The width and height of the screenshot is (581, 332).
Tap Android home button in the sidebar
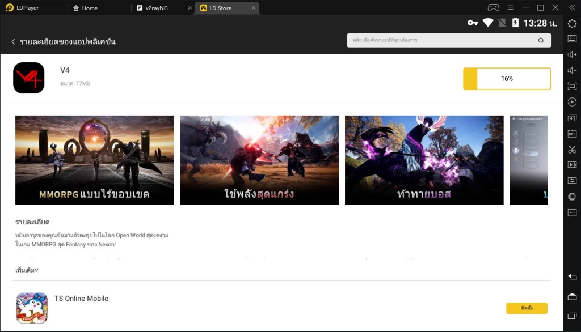tap(572, 296)
